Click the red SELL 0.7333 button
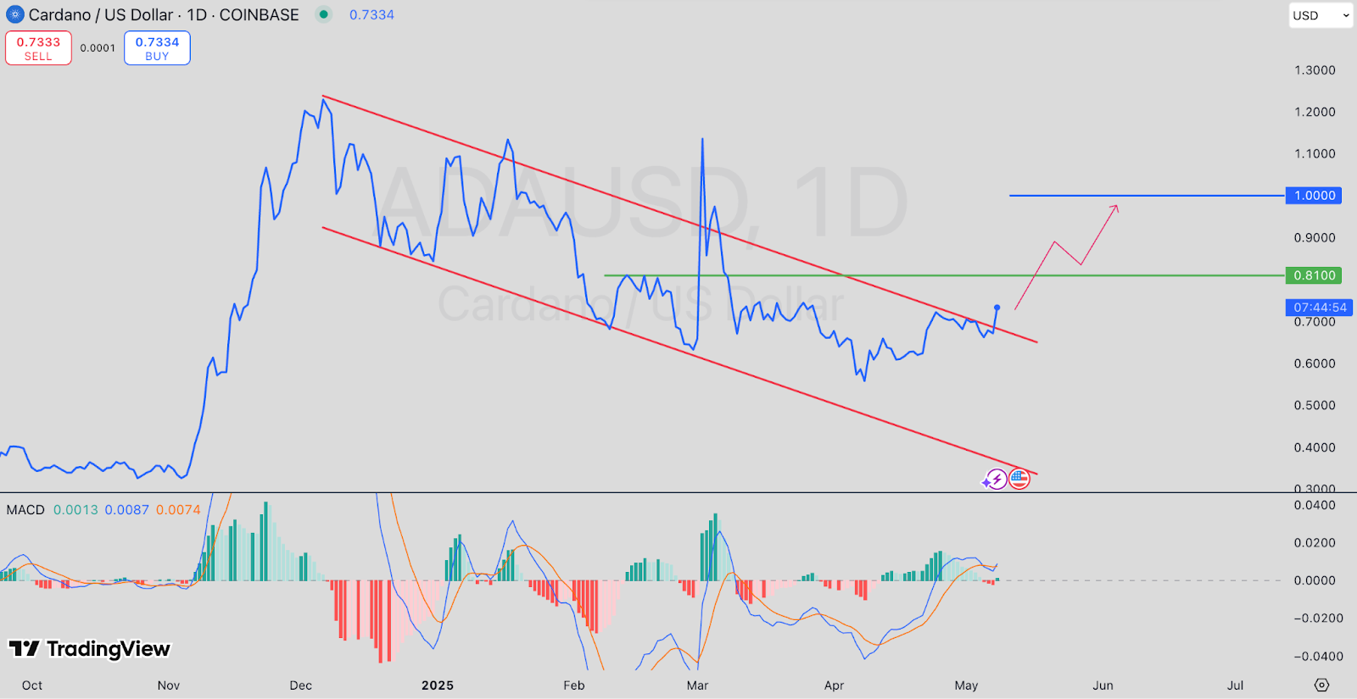This screenshot has height=699, width=1357. (x=38, y=48)
